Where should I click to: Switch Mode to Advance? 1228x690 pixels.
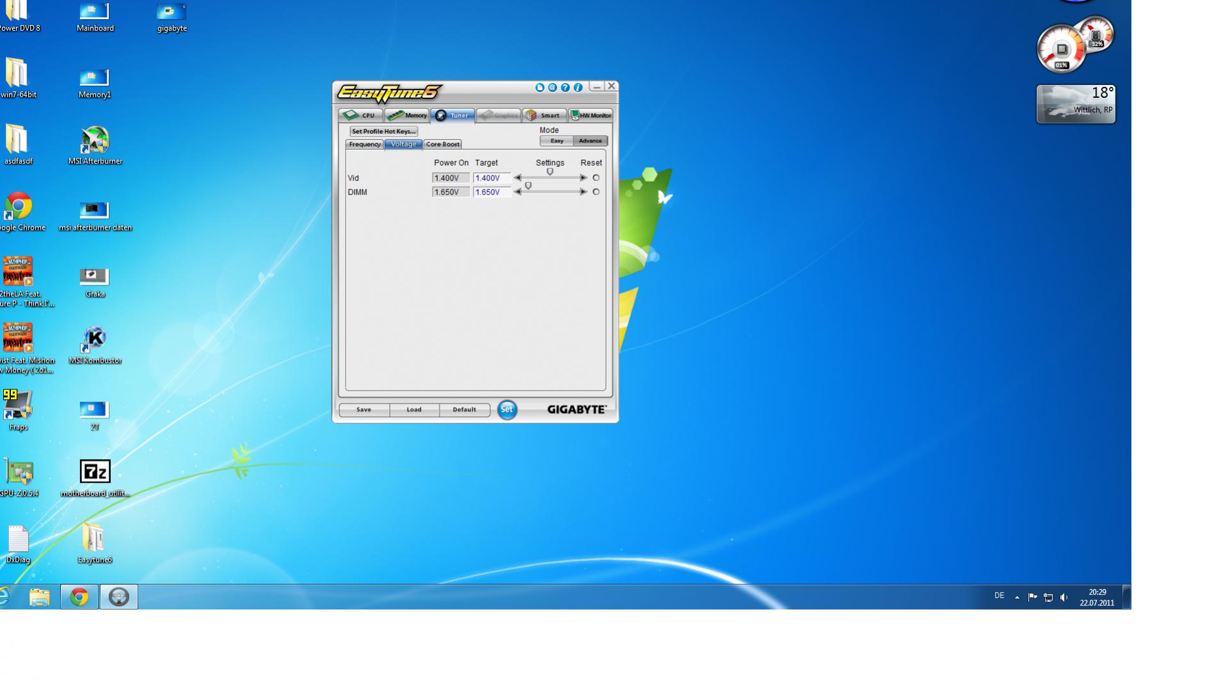click(590, 141)
